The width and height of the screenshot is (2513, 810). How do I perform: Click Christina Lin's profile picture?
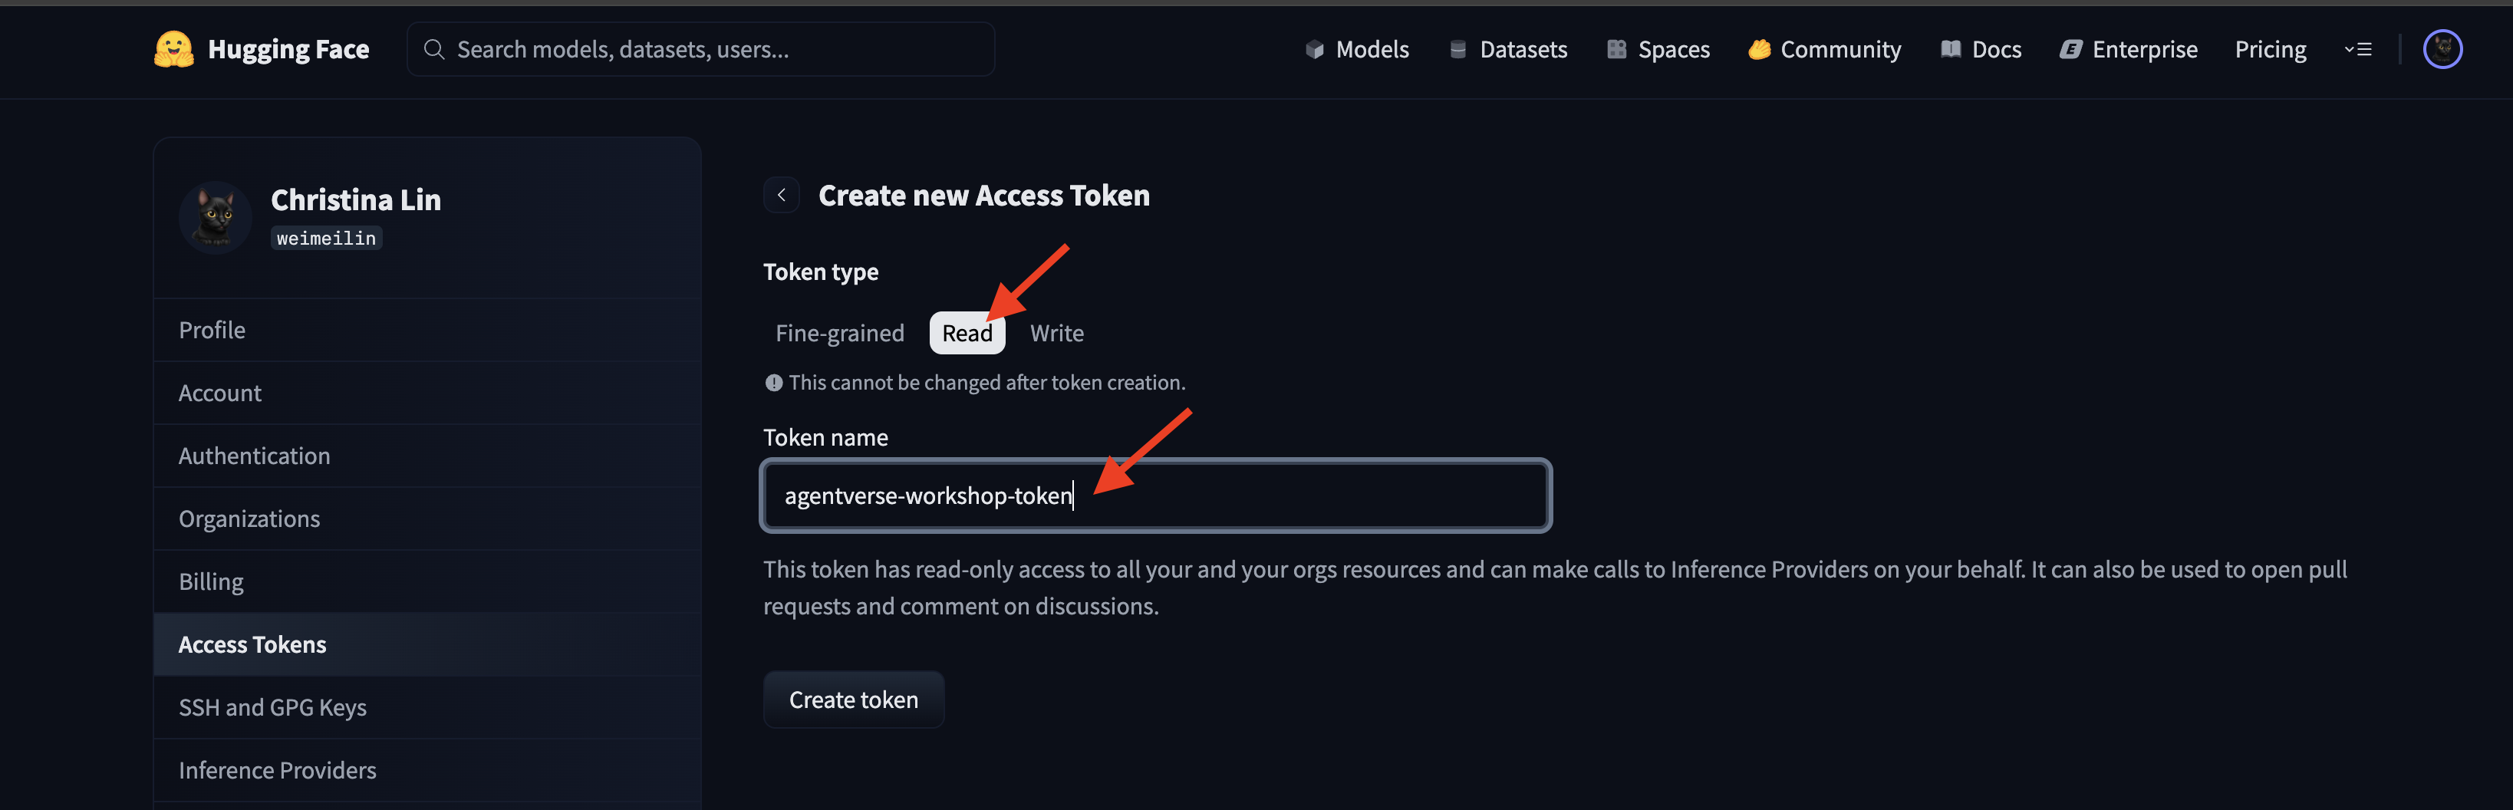pyautogui.click(x=216, y=216)
